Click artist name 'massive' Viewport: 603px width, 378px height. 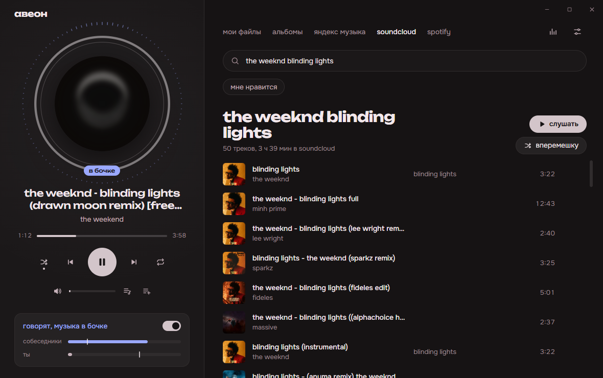click(265, 327)
